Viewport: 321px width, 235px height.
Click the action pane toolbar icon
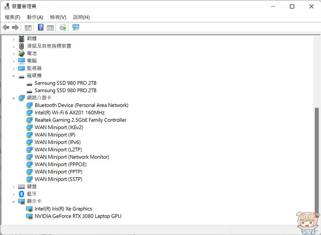[x=50, y=28]
